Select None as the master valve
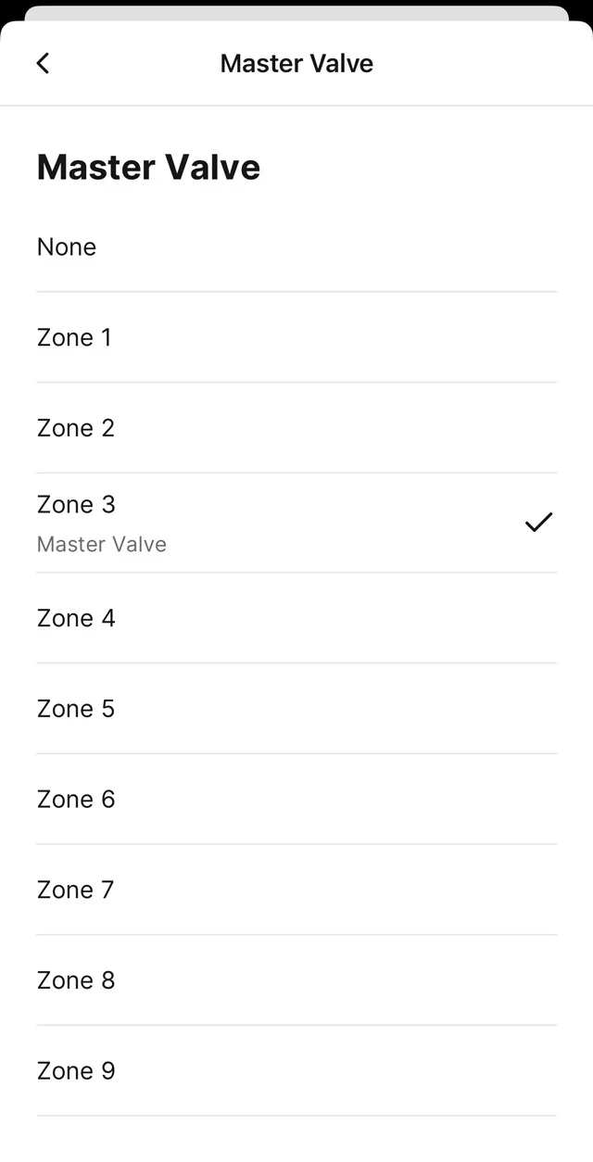This screenshot has width=593, height=1162. (67, 247)
